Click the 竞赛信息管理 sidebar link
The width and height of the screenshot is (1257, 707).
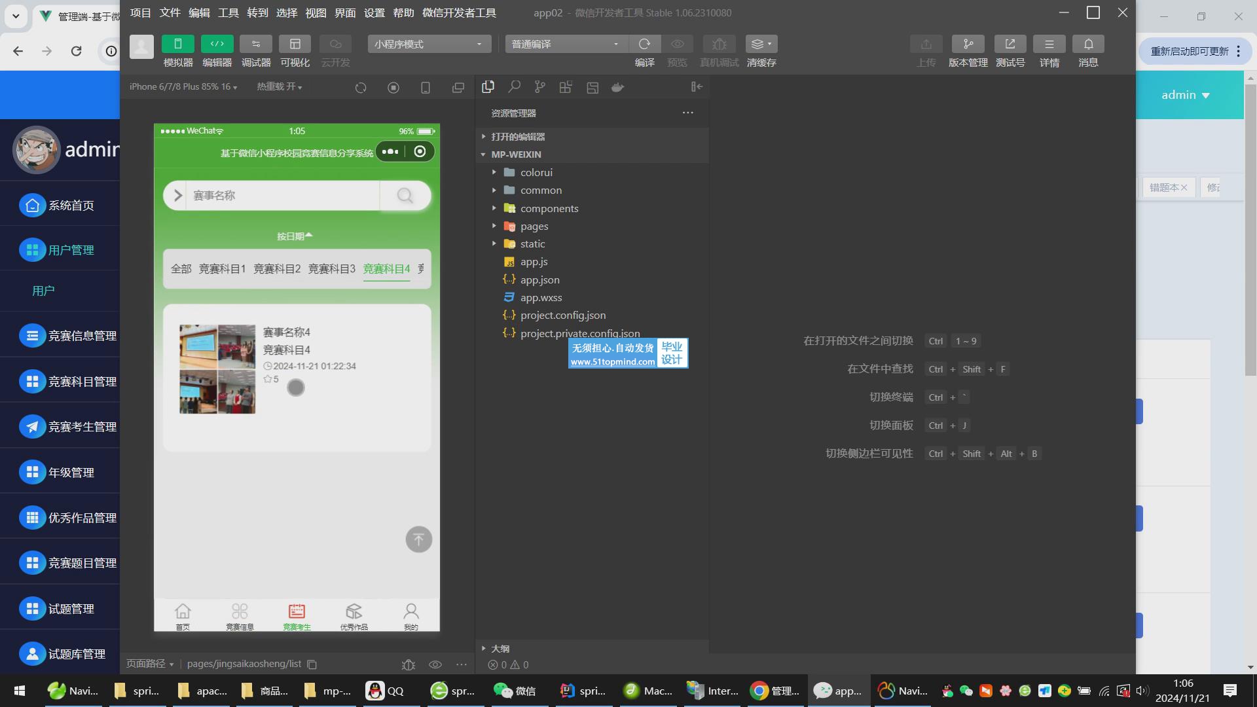tap(82, 336)
